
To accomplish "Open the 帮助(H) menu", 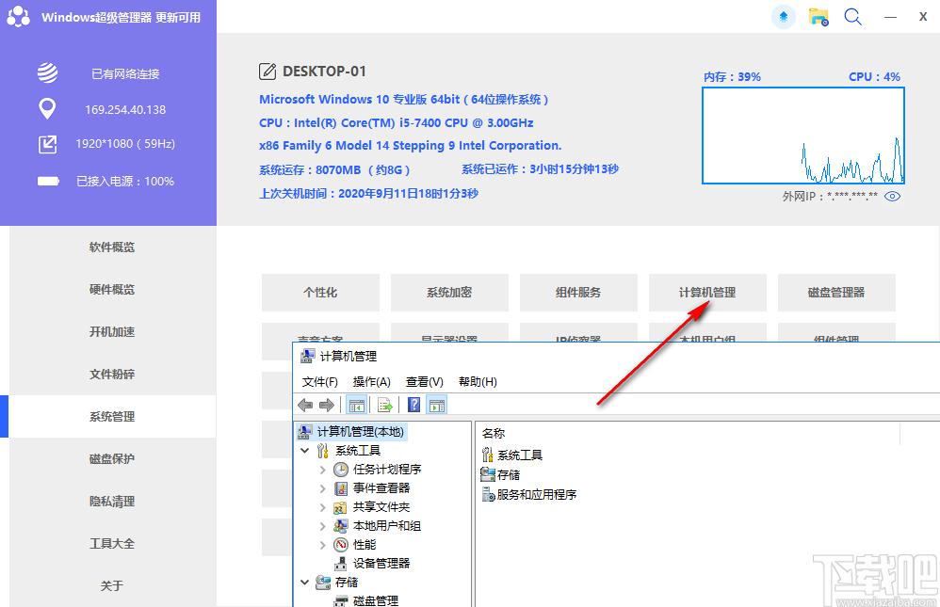I will [478, 382].
